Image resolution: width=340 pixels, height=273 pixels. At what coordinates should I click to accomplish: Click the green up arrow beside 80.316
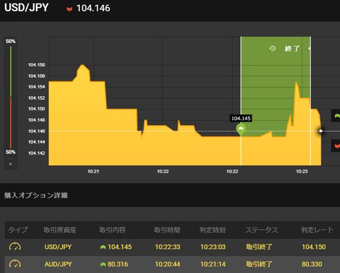coord(103,265)
